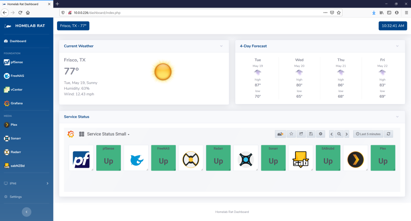Image resolution: width=411 pixels, height=221 pixels.
Task: Click the zoom out time range magnifier
Action: 339,134
